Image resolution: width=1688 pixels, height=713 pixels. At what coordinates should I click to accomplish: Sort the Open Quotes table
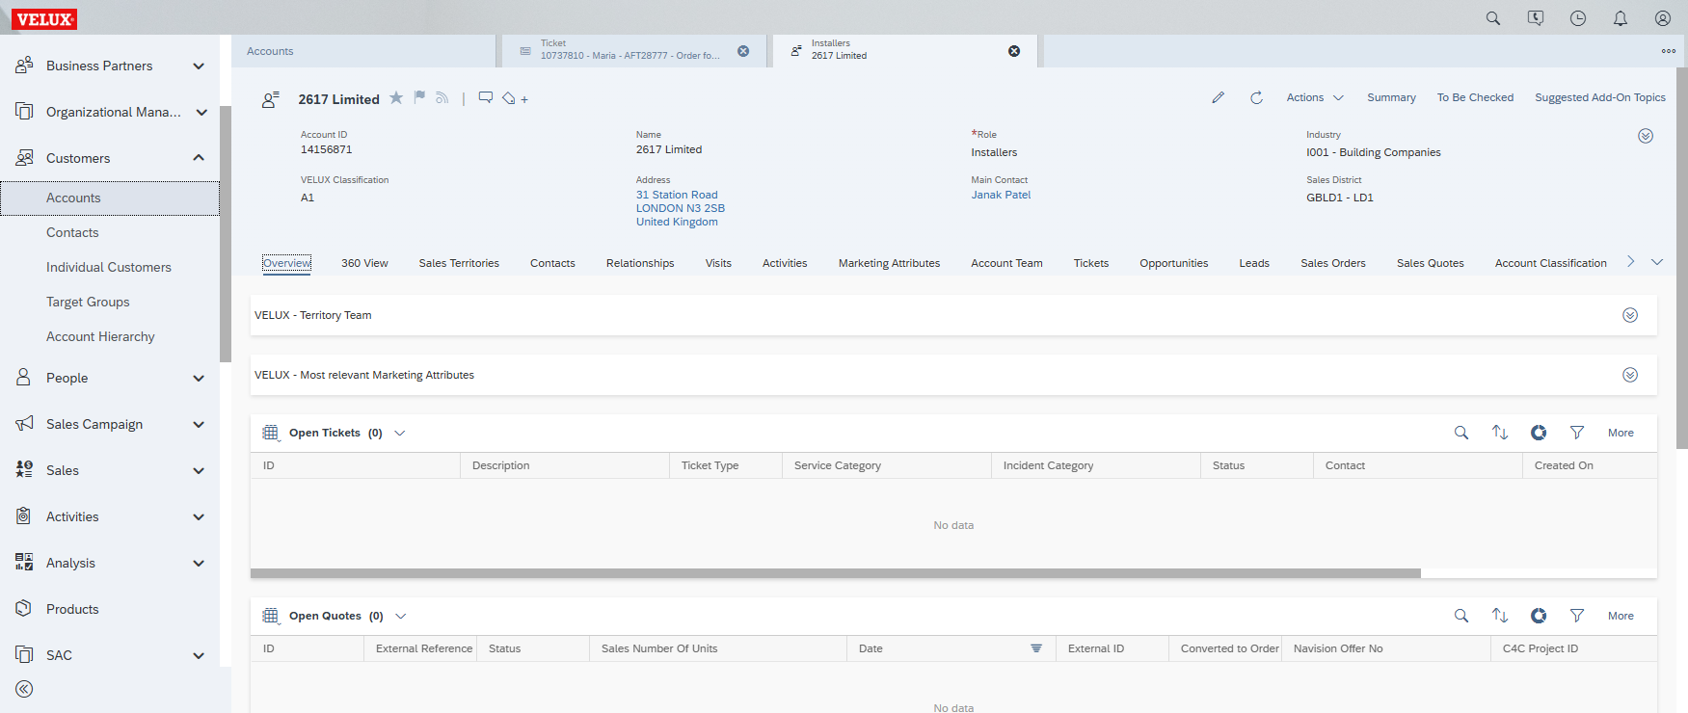coord(1500,616)
